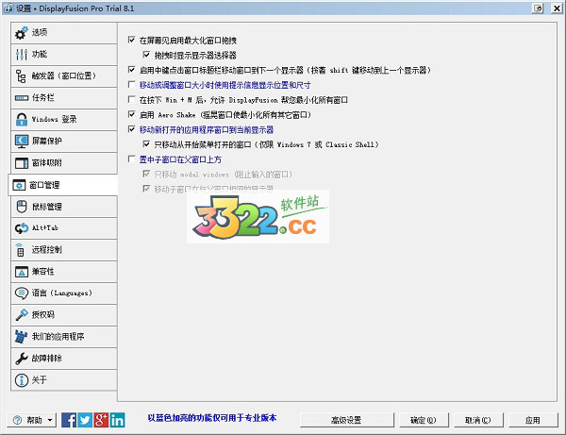Screen dimensions: 566x435
Task: Click the 故障排除 wrench icon
Action: point(22,359)
